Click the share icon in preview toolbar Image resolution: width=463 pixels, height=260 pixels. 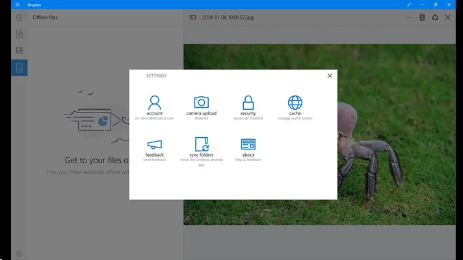pos(434,18)
